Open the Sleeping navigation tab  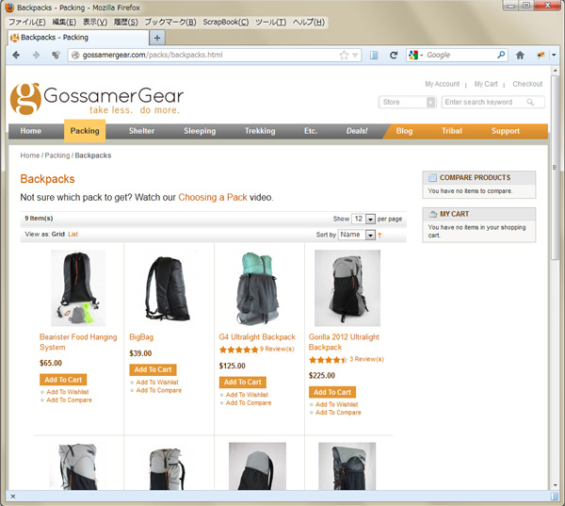(x=200, y=131)
